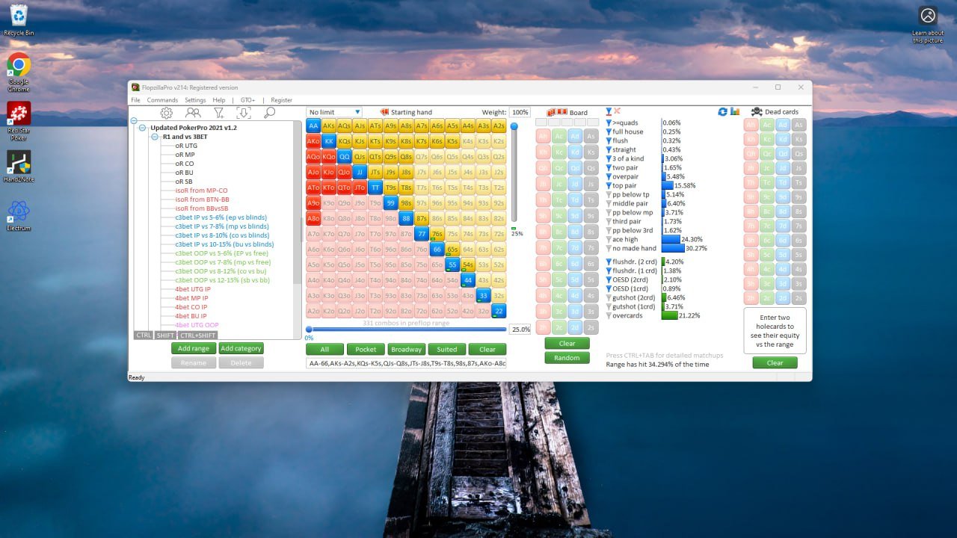Open the File menu
Viewport: 957px width, 538px height.
coord(135,99)
